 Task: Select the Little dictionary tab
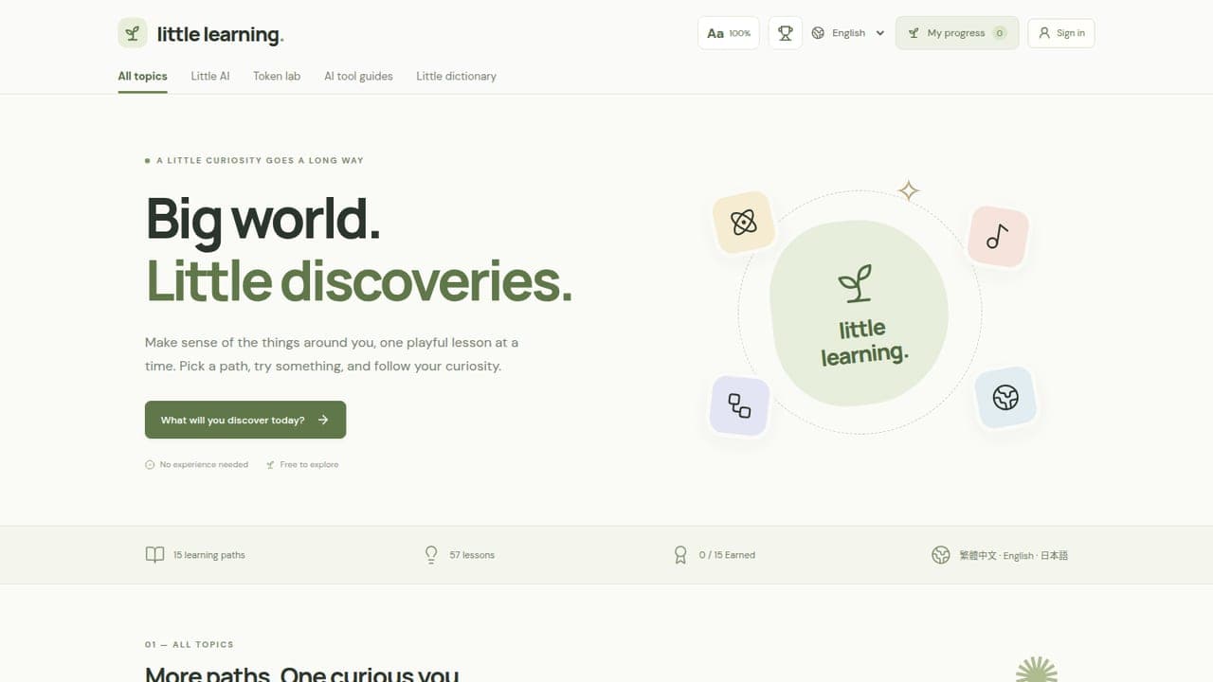coord(456,76)
